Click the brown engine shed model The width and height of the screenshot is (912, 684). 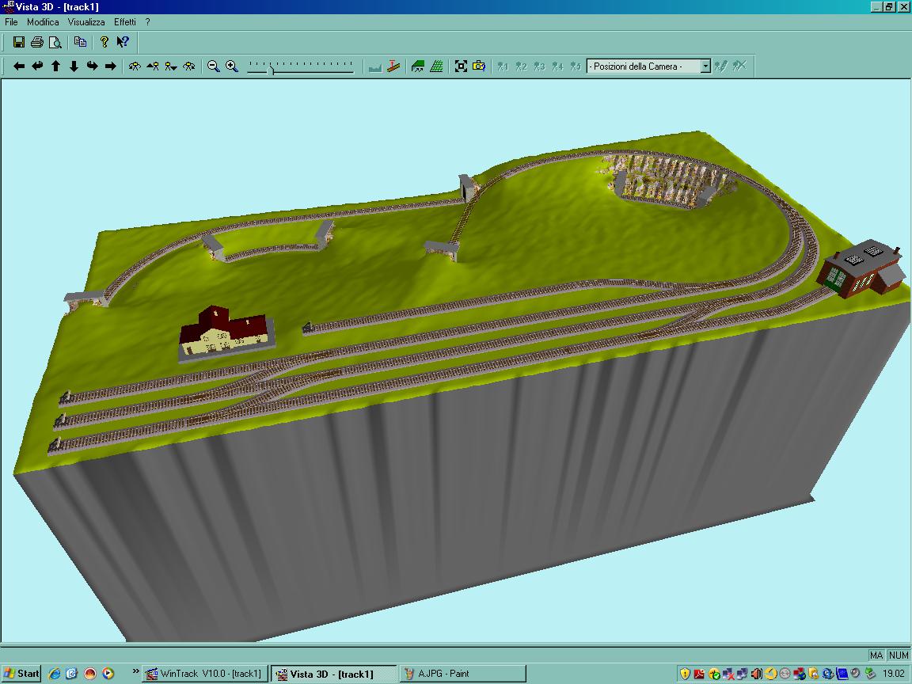coord(862,269)
